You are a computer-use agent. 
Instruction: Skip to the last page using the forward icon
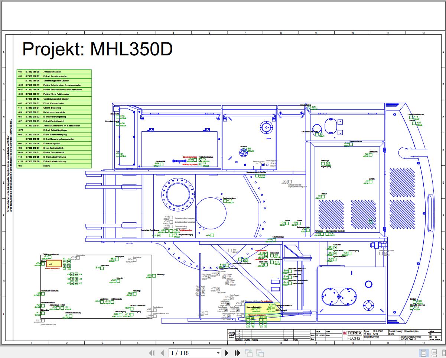238,352
